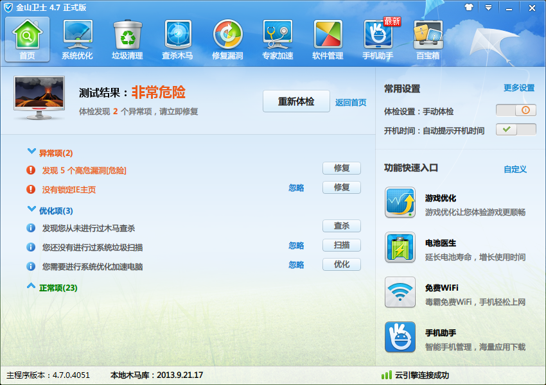Toggle the 开机时间 boot time reminder switch
Viewport: 546px width, 385px height.
[516, 130]
